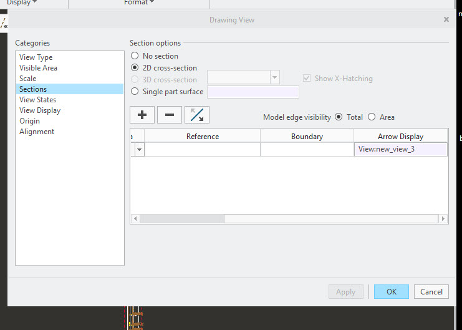Select the No section radio button
The height and width of the screenshot is (330, 462).
[x=135, y=56]
